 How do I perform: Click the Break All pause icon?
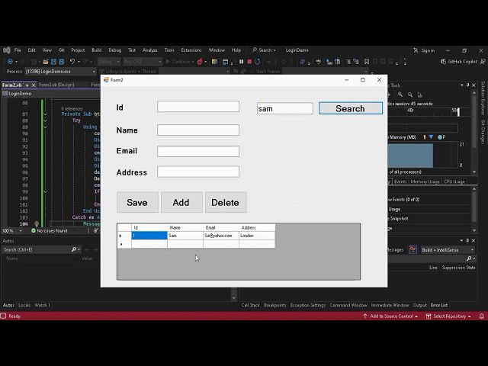pos(241,62)
